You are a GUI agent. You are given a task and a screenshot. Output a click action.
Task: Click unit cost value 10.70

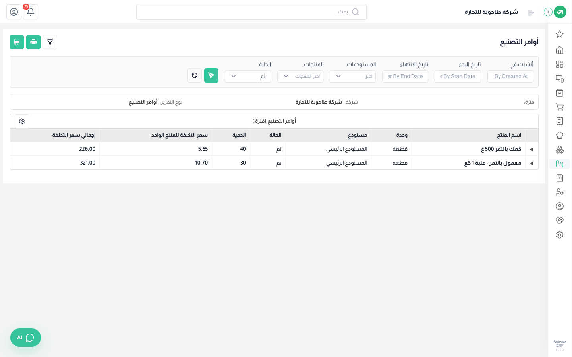pyautogui.click(x=201, y=163)
